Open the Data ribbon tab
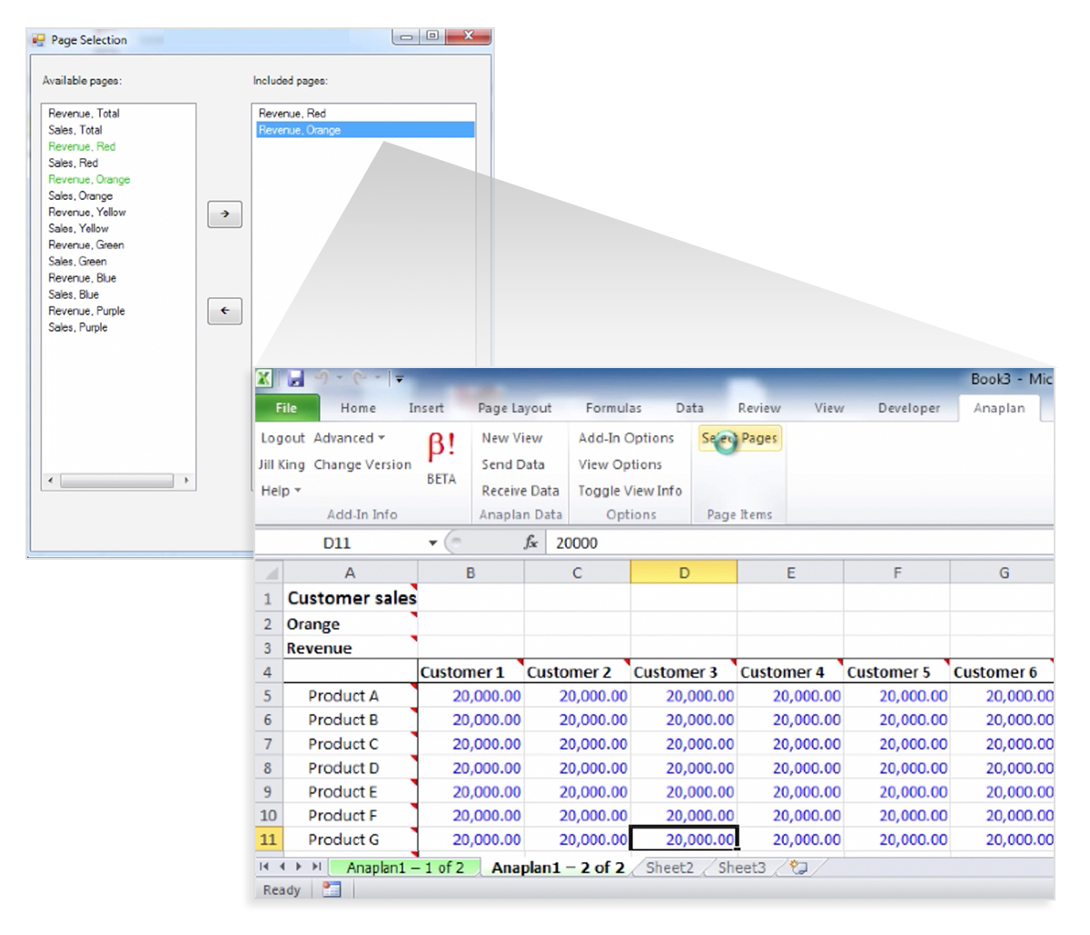The height and width of the screenshot is (935, 1090). 689,408
